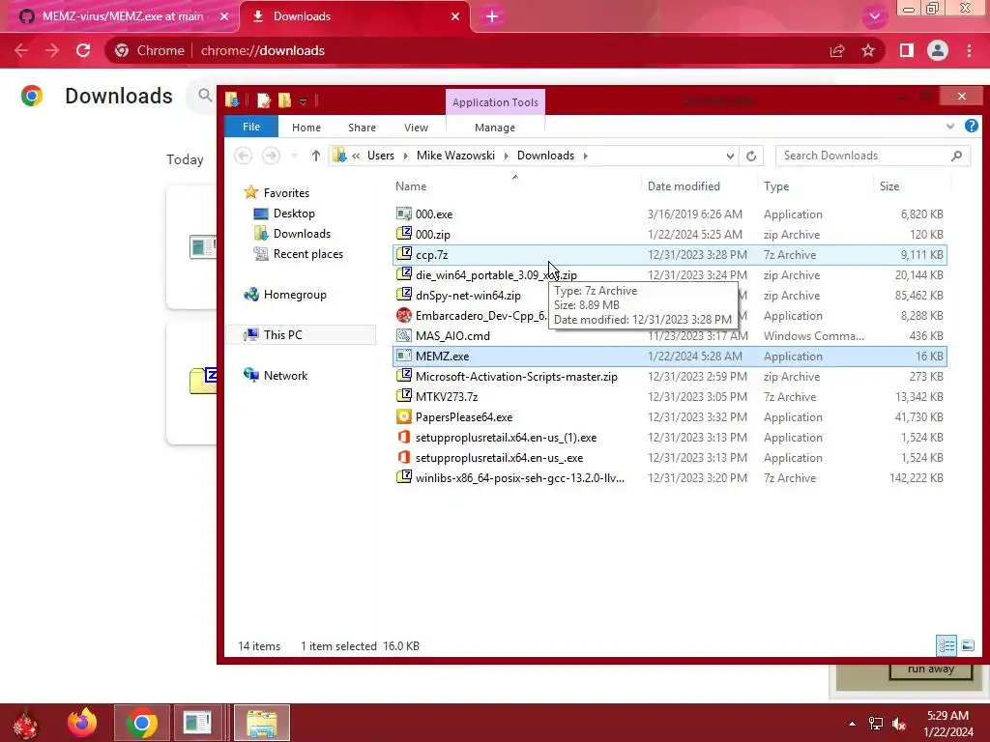This screenshot has width=990, height=742.
Task: Reload the Chrome page
Action: click(83, 50)
